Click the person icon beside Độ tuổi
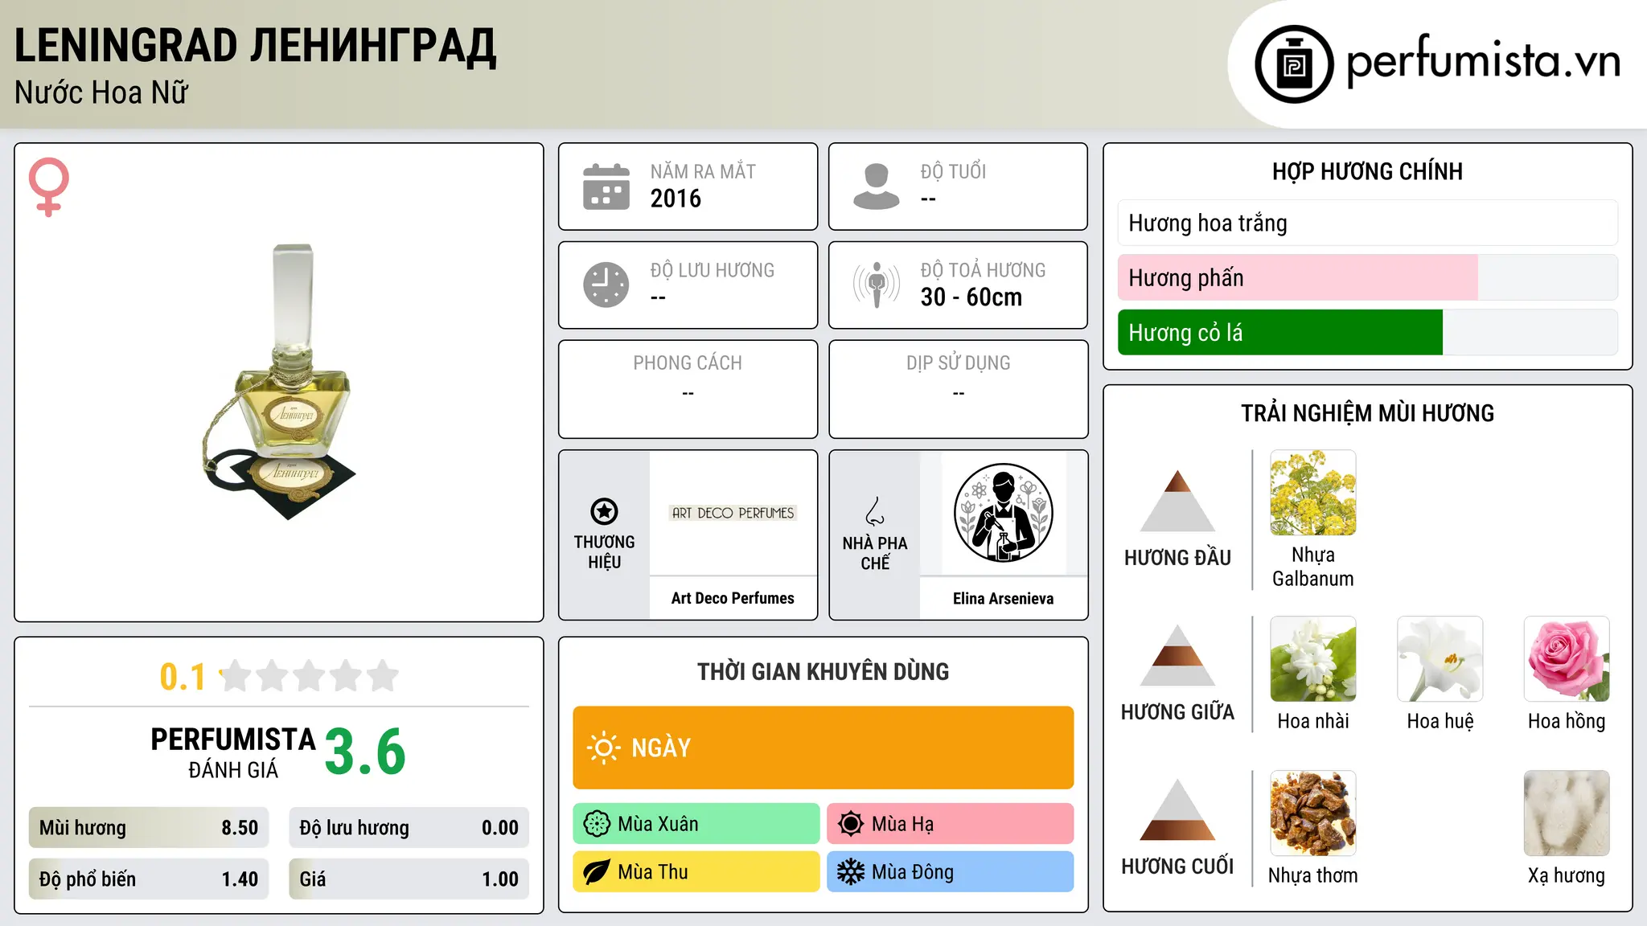The width and height of the screenshot is (1647, 926). click(877, 186)
